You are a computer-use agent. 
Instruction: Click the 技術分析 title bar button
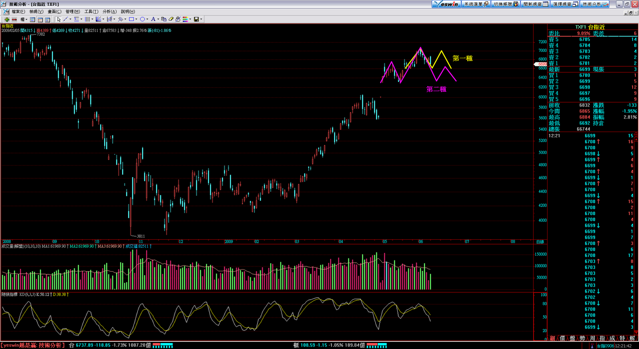595,4
